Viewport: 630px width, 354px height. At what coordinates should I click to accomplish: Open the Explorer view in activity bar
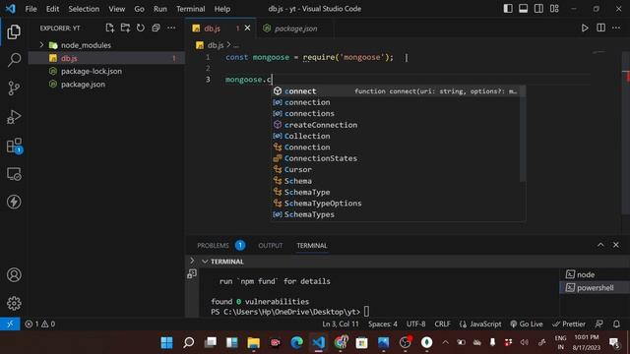pos(14,31)
